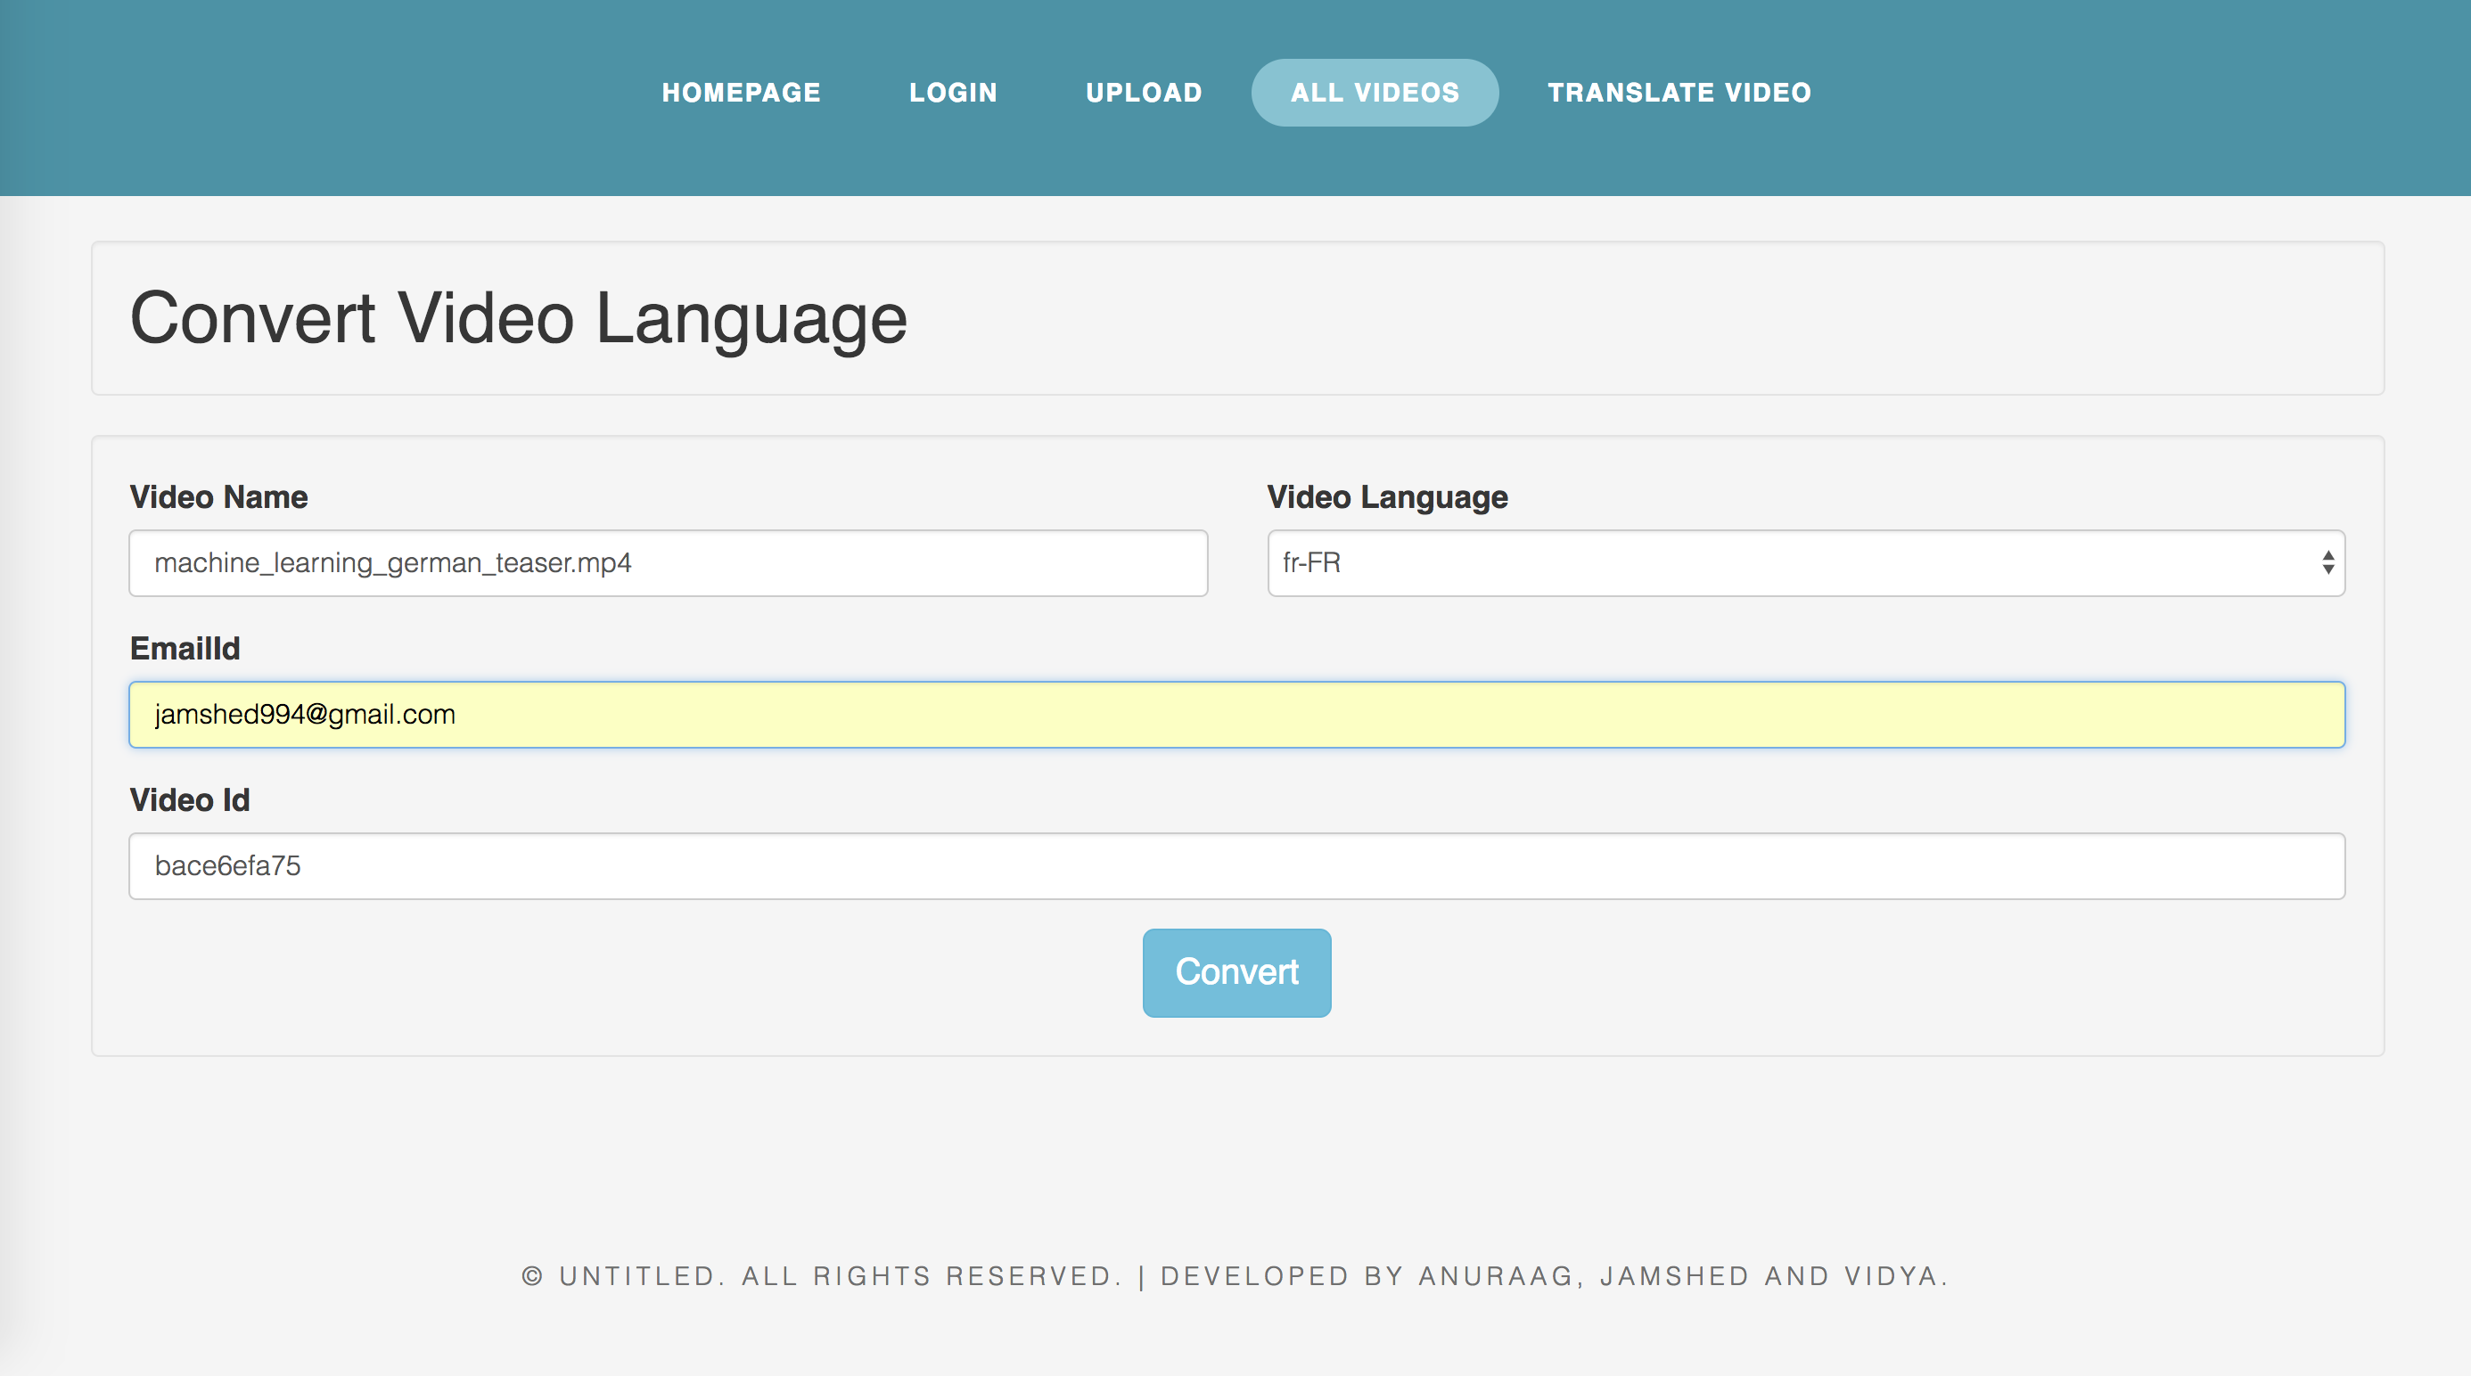Navigate to Translate Video page
Image resolution: width=2471 pixels, height=1376 pixels.
point(1679,92)
